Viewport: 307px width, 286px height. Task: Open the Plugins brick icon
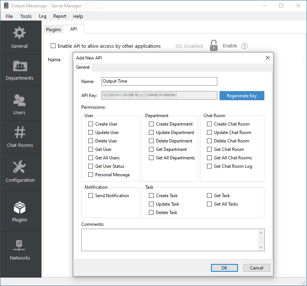click(19, 207)
